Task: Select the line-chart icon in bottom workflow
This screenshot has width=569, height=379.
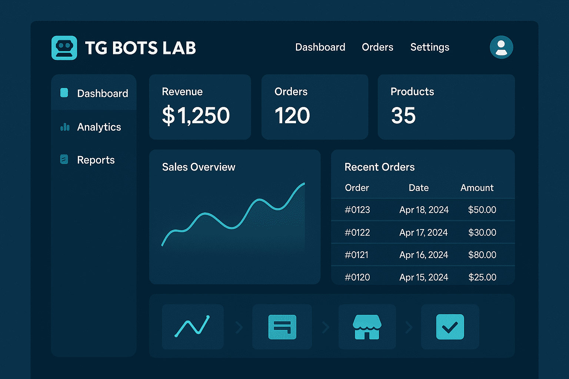Action: click(193, 327)
